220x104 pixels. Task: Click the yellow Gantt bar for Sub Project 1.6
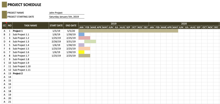[81, 52]
